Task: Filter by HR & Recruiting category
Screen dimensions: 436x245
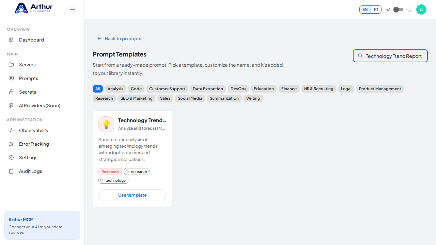Action: tap(319, 89)
